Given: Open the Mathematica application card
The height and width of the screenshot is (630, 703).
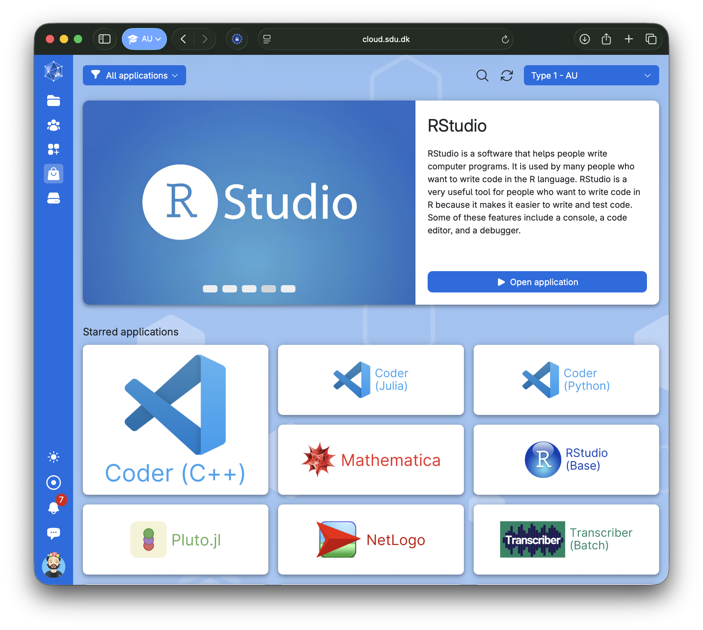Looking at the screenshot, I should click(371, 460).
